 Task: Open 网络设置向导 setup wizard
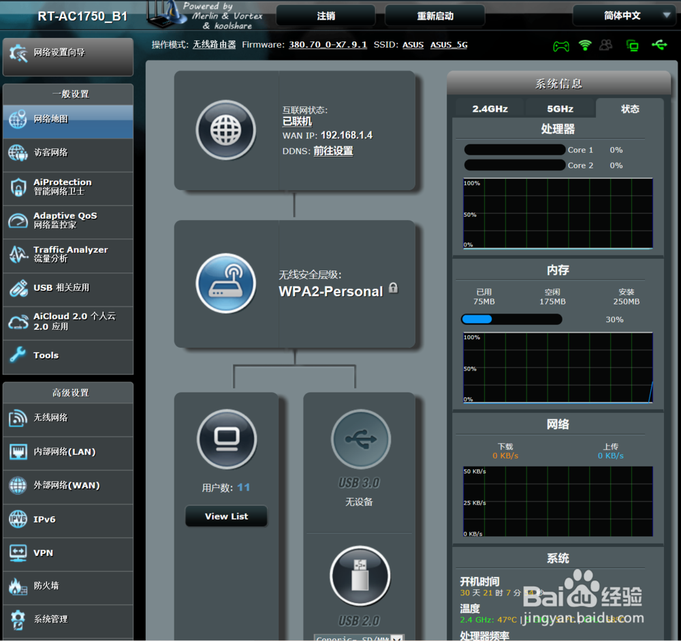click(67, 57)
